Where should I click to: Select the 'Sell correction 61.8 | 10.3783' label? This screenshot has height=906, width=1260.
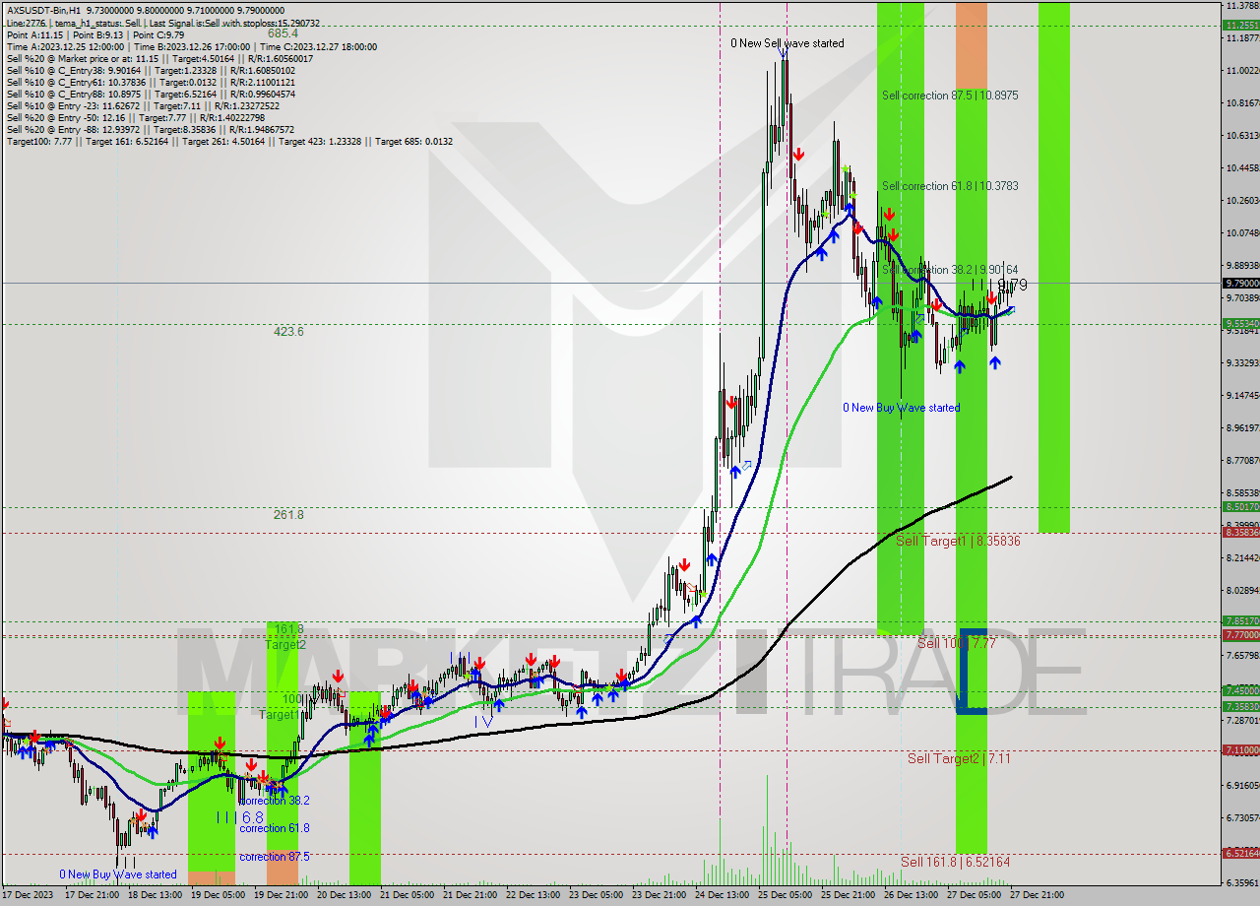950,186
